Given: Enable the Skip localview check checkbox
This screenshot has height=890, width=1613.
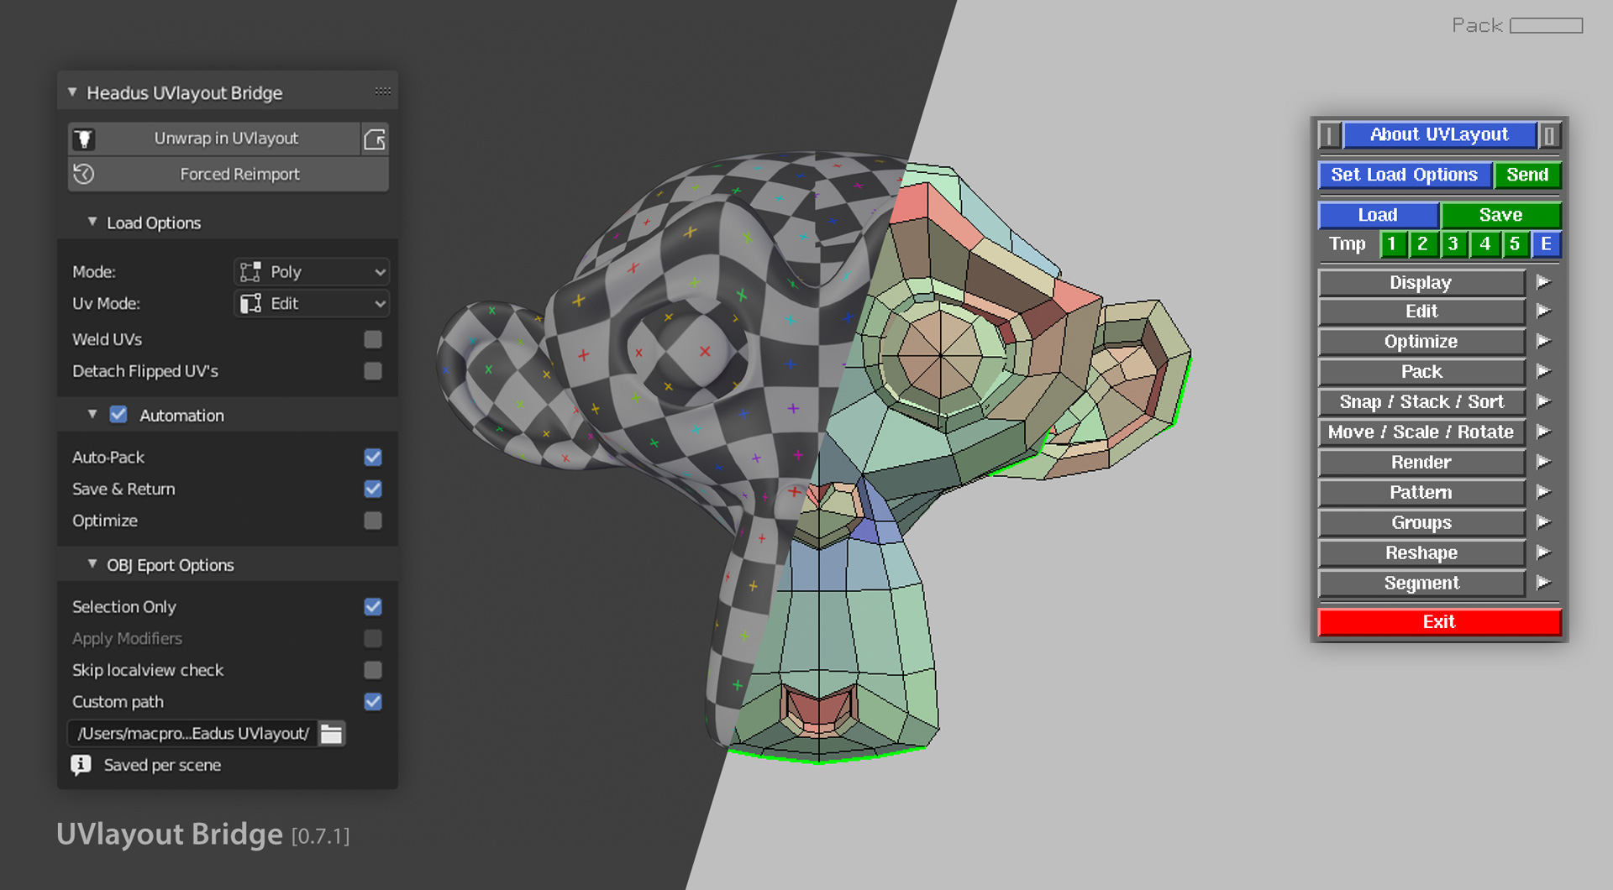Looking at the screenshot, I should 373,670.
